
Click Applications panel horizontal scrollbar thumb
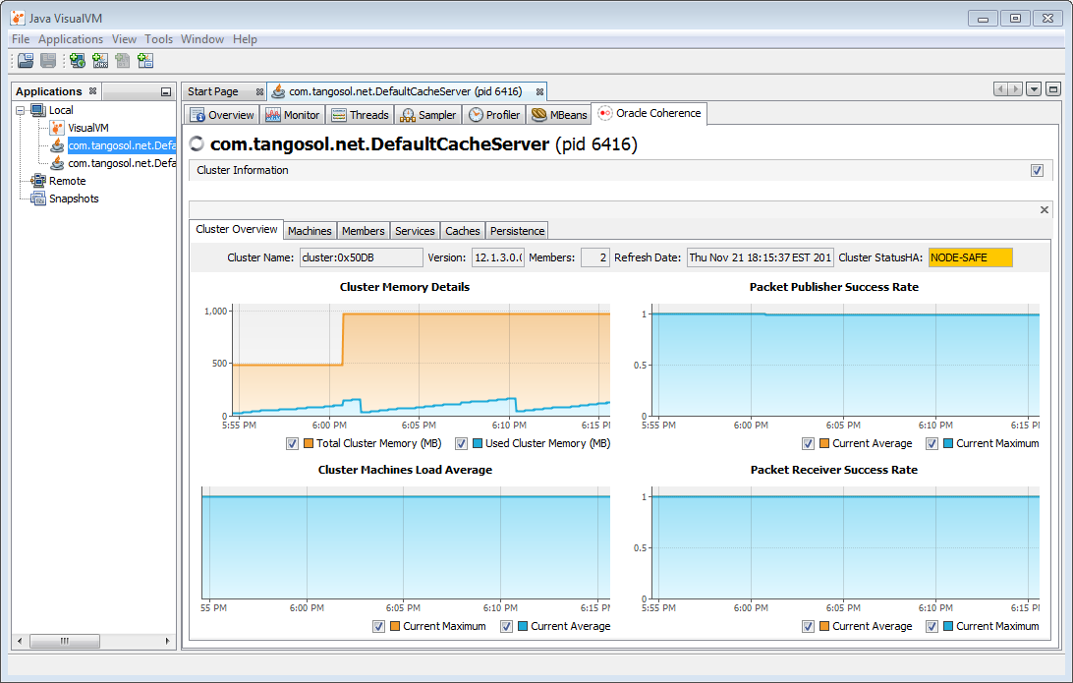tap(64, 642)
